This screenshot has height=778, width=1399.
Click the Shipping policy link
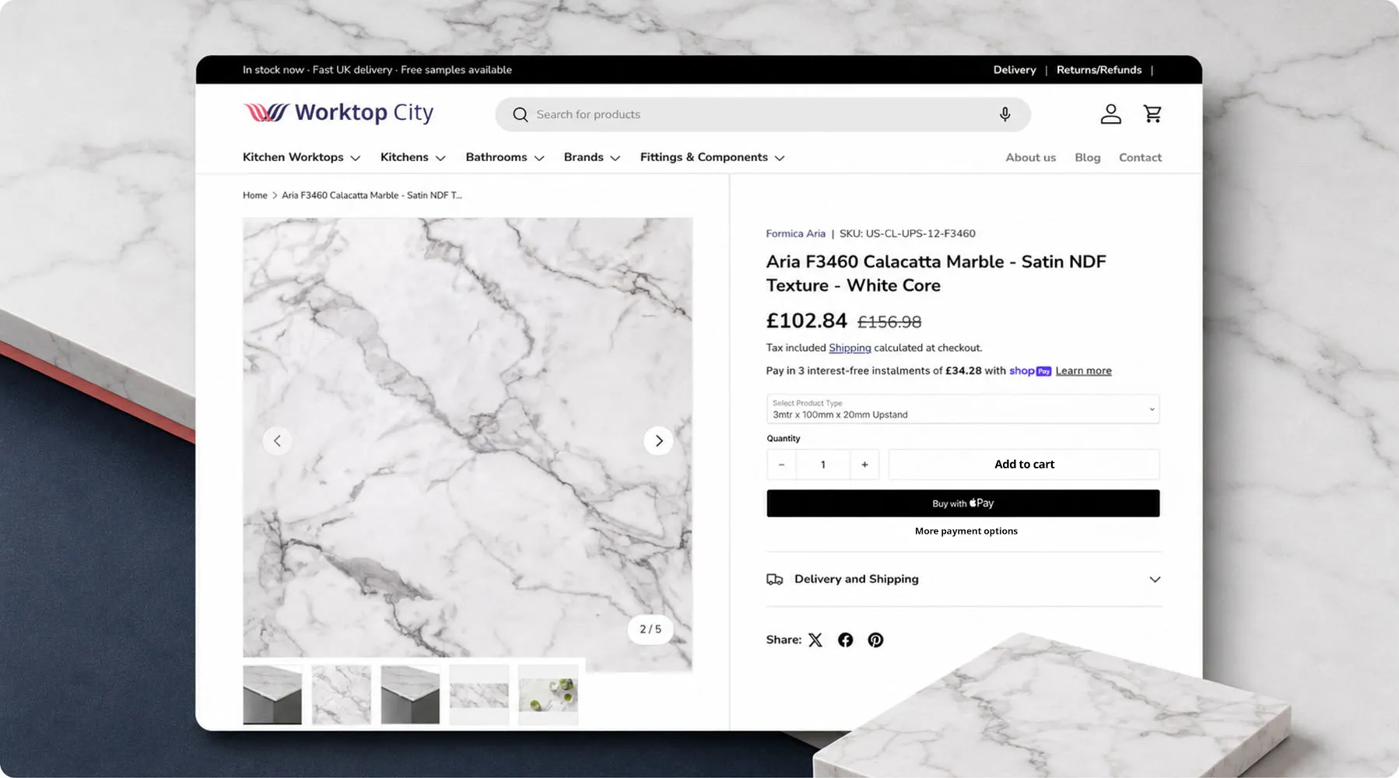click(850, 348)
